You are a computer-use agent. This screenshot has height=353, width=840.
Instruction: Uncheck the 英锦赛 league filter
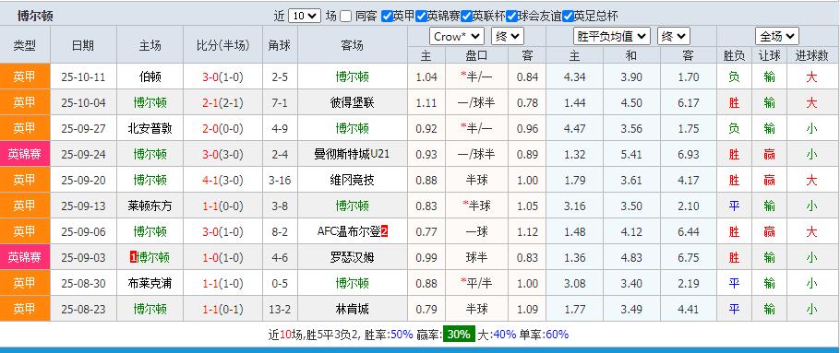click(x=421, y=16)
